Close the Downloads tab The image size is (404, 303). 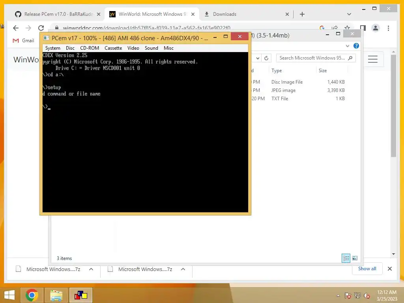(x=287, y=15)
